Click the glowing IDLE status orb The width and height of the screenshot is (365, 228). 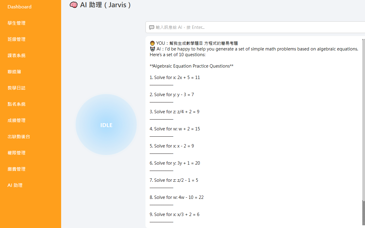106,124
